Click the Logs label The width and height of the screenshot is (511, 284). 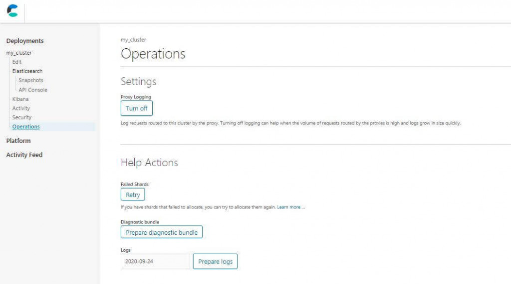[x=125, y=250]
